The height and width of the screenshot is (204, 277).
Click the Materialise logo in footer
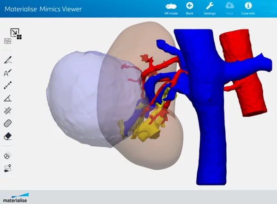coord(16,198)
